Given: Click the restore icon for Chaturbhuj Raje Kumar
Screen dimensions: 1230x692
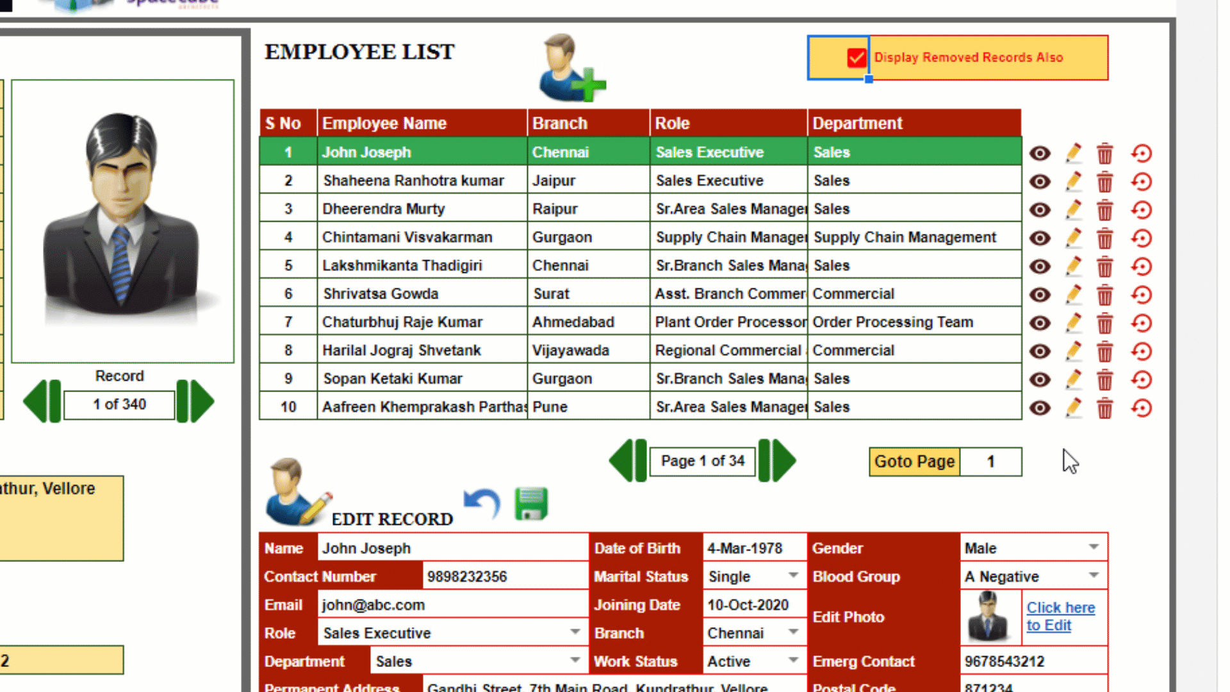Looking at the screenshot, I should pos(1141,323).
